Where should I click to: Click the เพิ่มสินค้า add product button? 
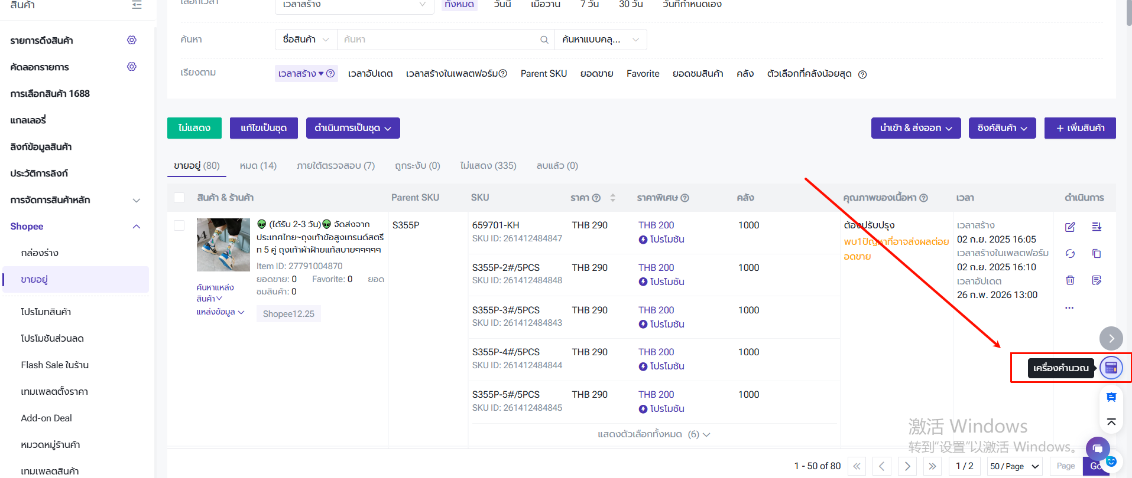1079,128
